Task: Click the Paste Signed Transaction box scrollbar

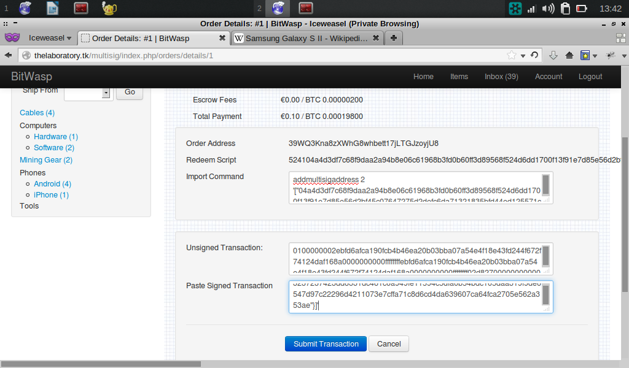Action: tap(545, 295)
